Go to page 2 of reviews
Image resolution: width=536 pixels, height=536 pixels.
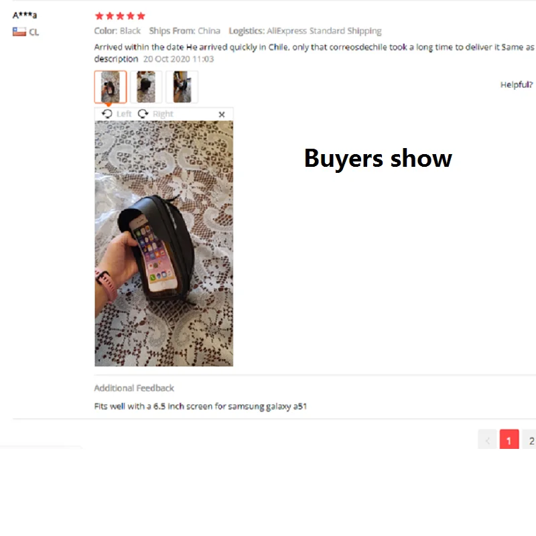click(530, 440)
